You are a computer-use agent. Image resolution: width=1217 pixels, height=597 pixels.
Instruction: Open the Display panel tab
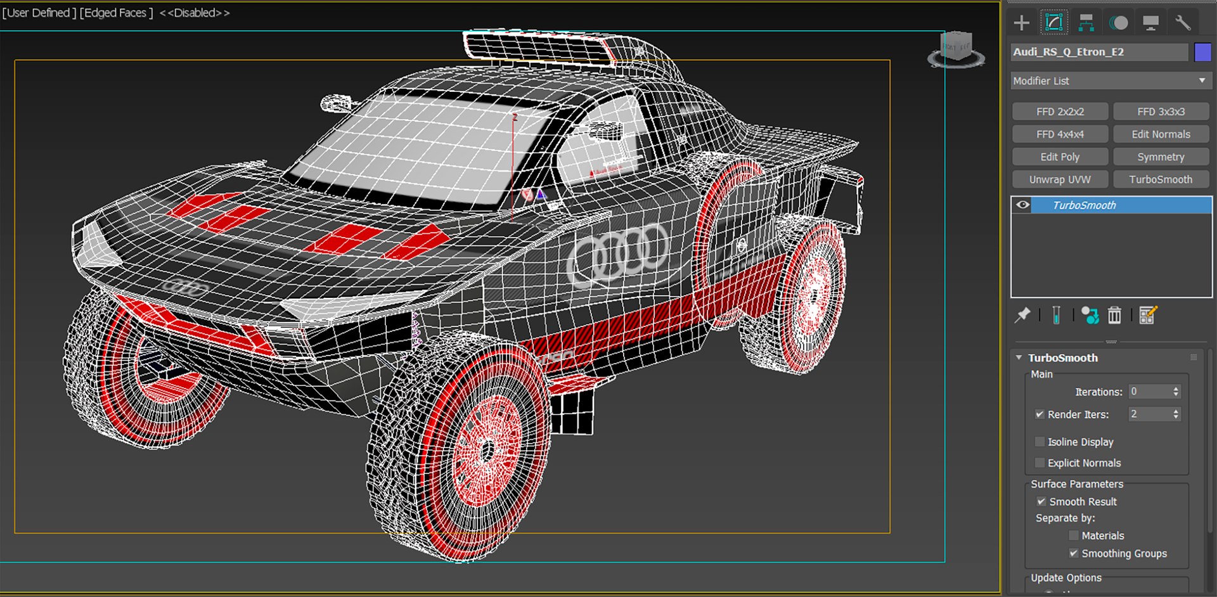coord(1150,23)
